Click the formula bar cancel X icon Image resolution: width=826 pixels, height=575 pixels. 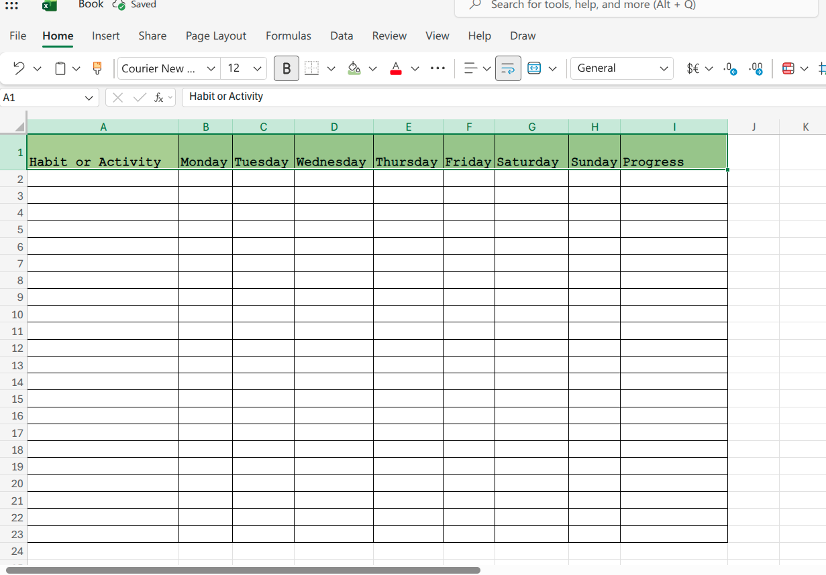coord(118,98)
